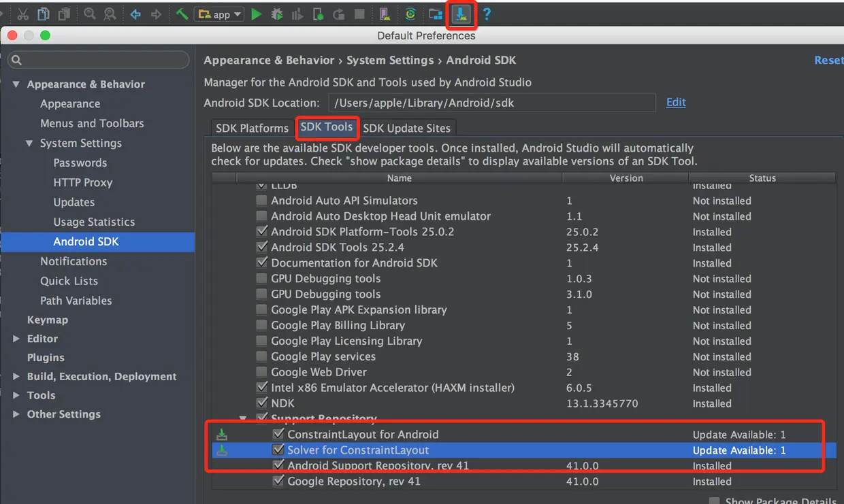Expand the Other Settings node
This screenshot has height=504, width=844.
point(16,414)
